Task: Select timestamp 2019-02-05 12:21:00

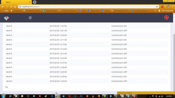Action: tap(58, 54)
